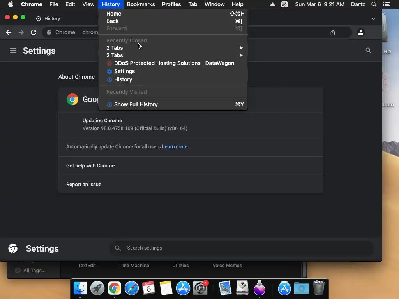Open the tab search chevron dropdown
This screenshot has width=399, height=299.
coord(373,19)
